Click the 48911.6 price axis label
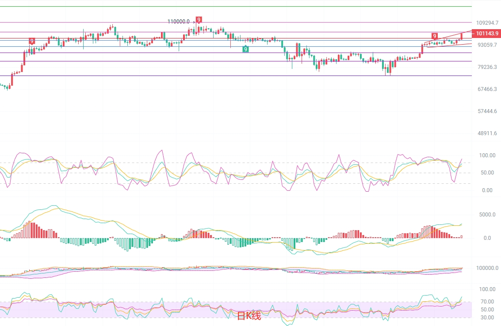The width and height of the screenshot is (501, 326). pos(487,133)
